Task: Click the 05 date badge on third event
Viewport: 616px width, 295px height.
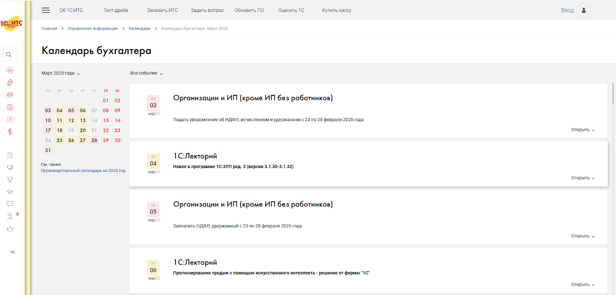Action: (153, 210)
